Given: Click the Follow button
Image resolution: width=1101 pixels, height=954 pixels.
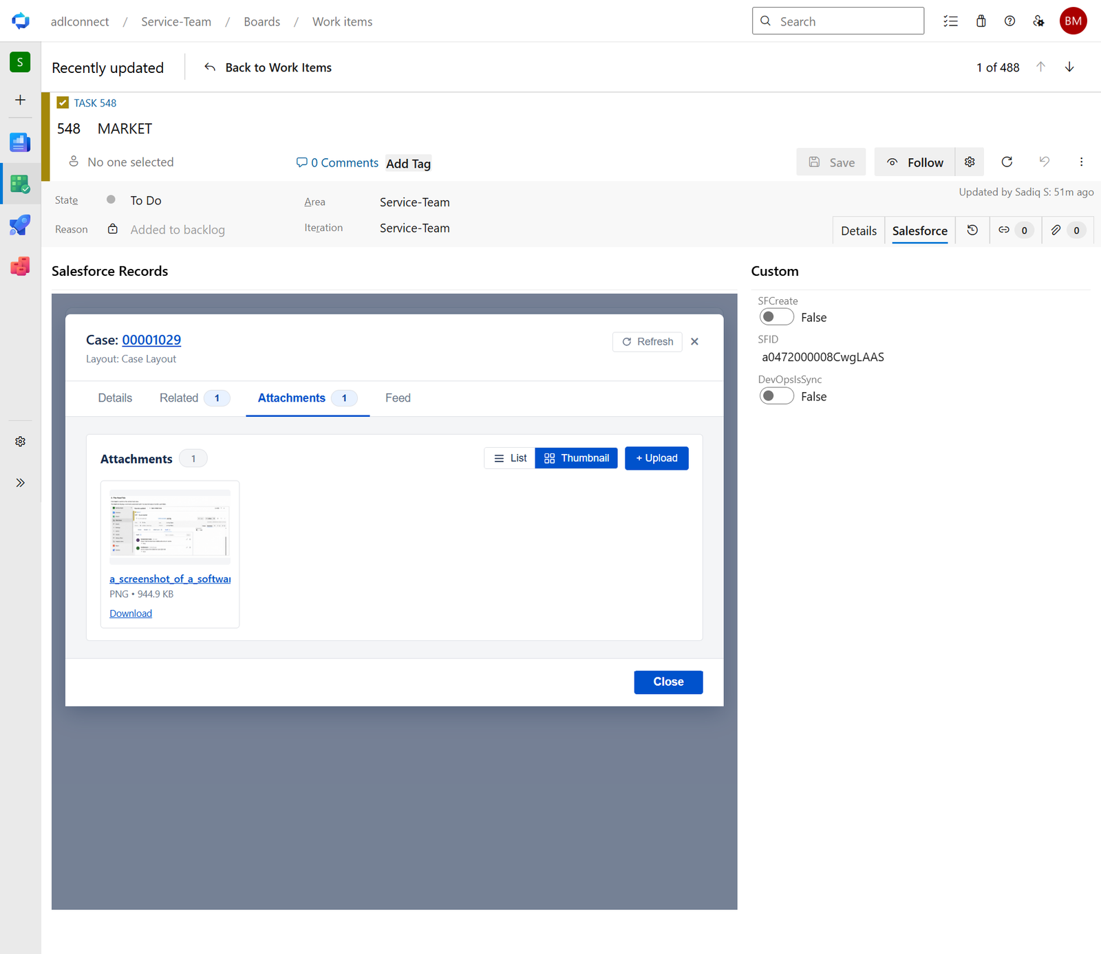Looking at the screenshot, I should tap(915, 162).
